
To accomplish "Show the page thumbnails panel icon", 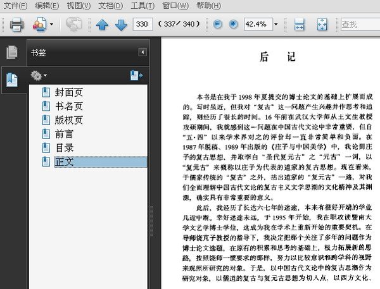I will coord(12,52).
